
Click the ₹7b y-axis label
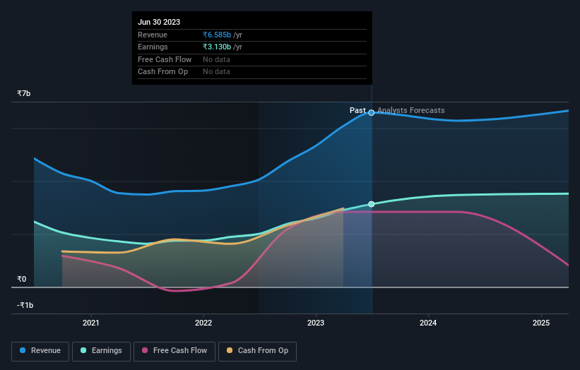click(24, 93)
